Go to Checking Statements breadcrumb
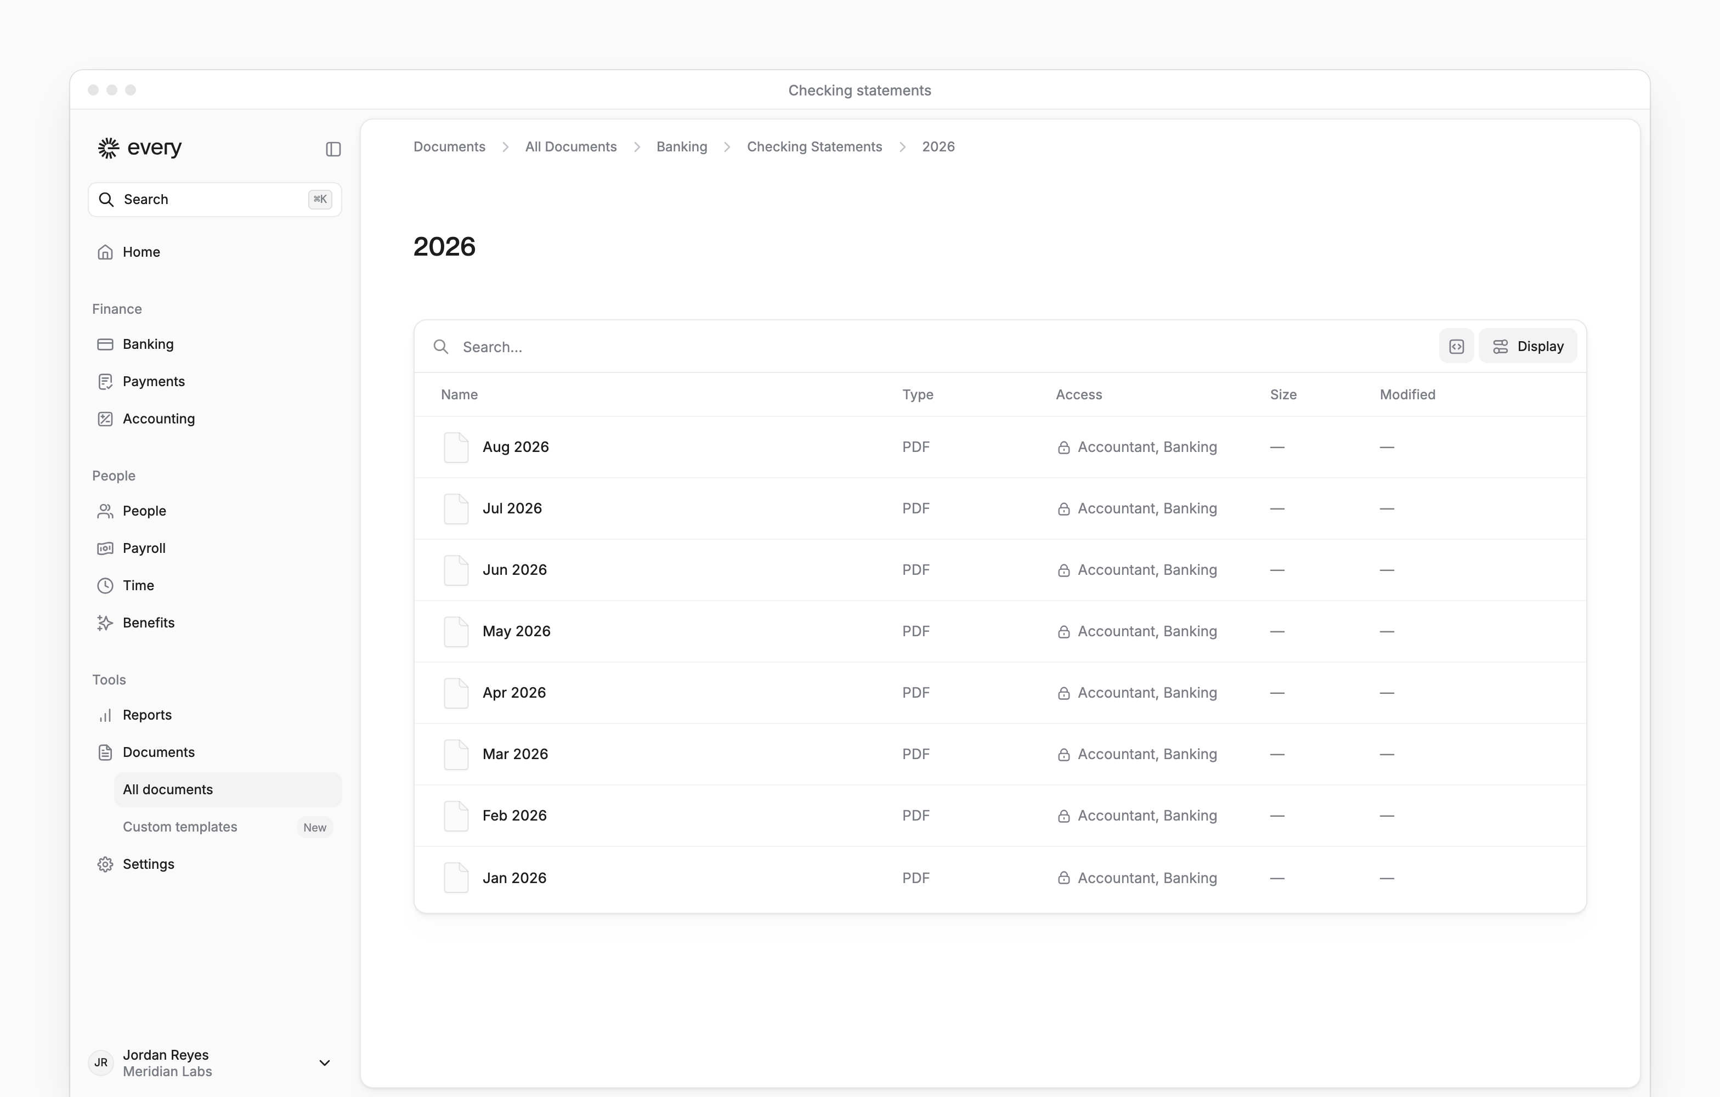The image size is (1720, 1097). [814, 146]
